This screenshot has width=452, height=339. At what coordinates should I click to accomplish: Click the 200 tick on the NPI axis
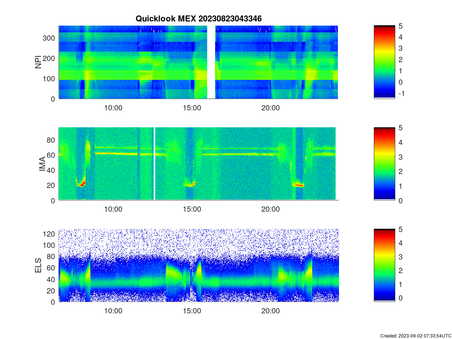coord(50,58)
